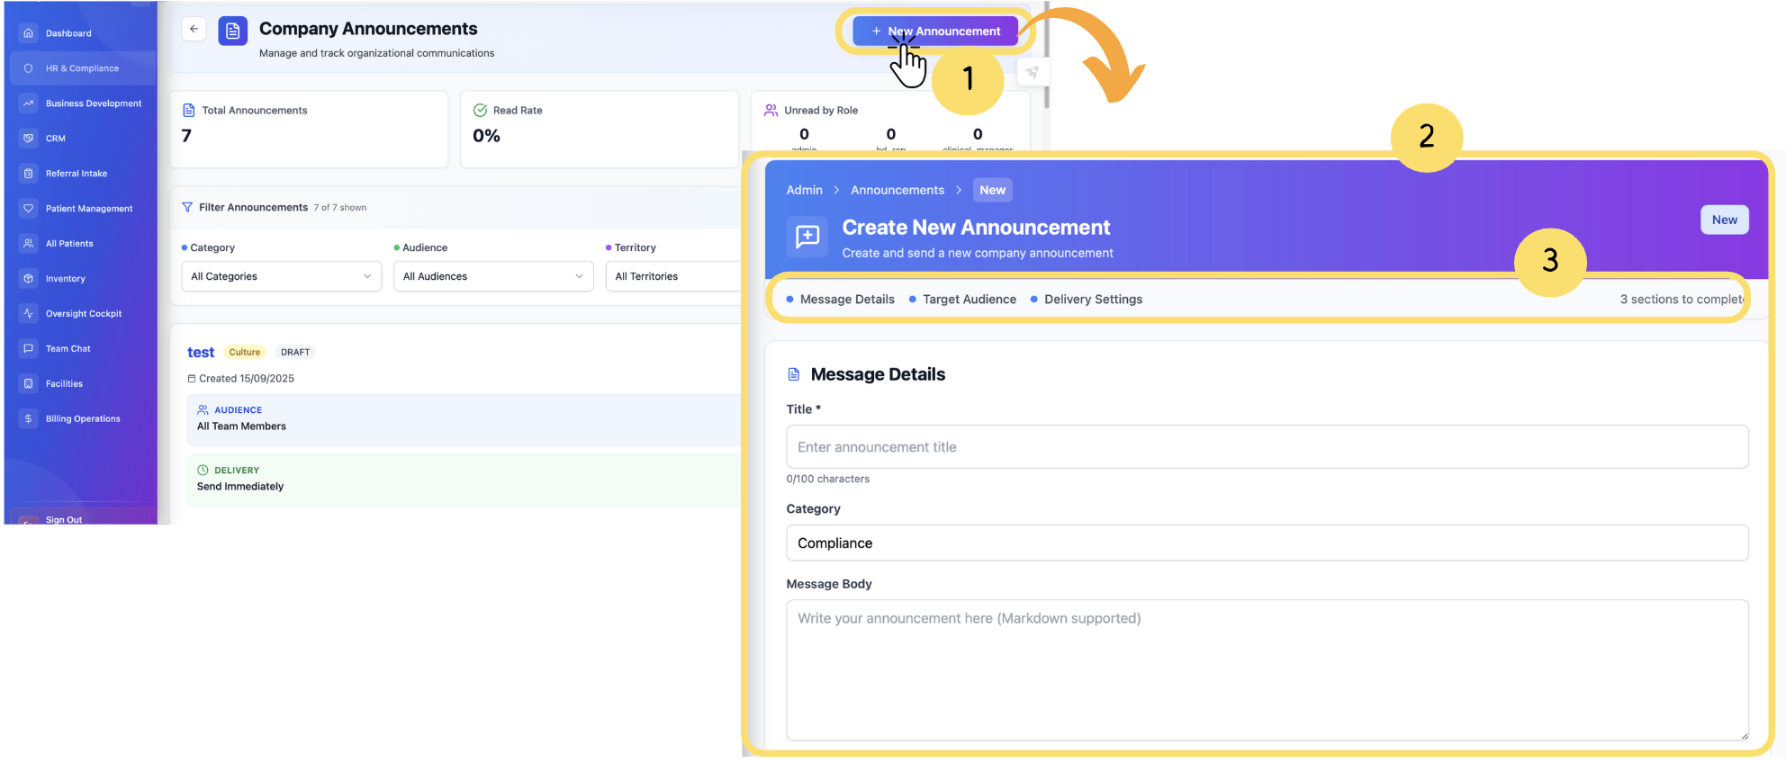Click the Team Chat speech bubble icon
This screenshot has height=763, width=1786.
(x=29, y=349)
